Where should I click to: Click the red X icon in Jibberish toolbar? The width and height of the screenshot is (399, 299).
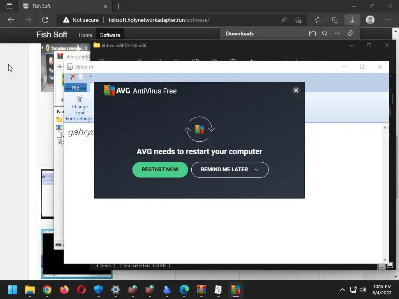pos(73,77)
